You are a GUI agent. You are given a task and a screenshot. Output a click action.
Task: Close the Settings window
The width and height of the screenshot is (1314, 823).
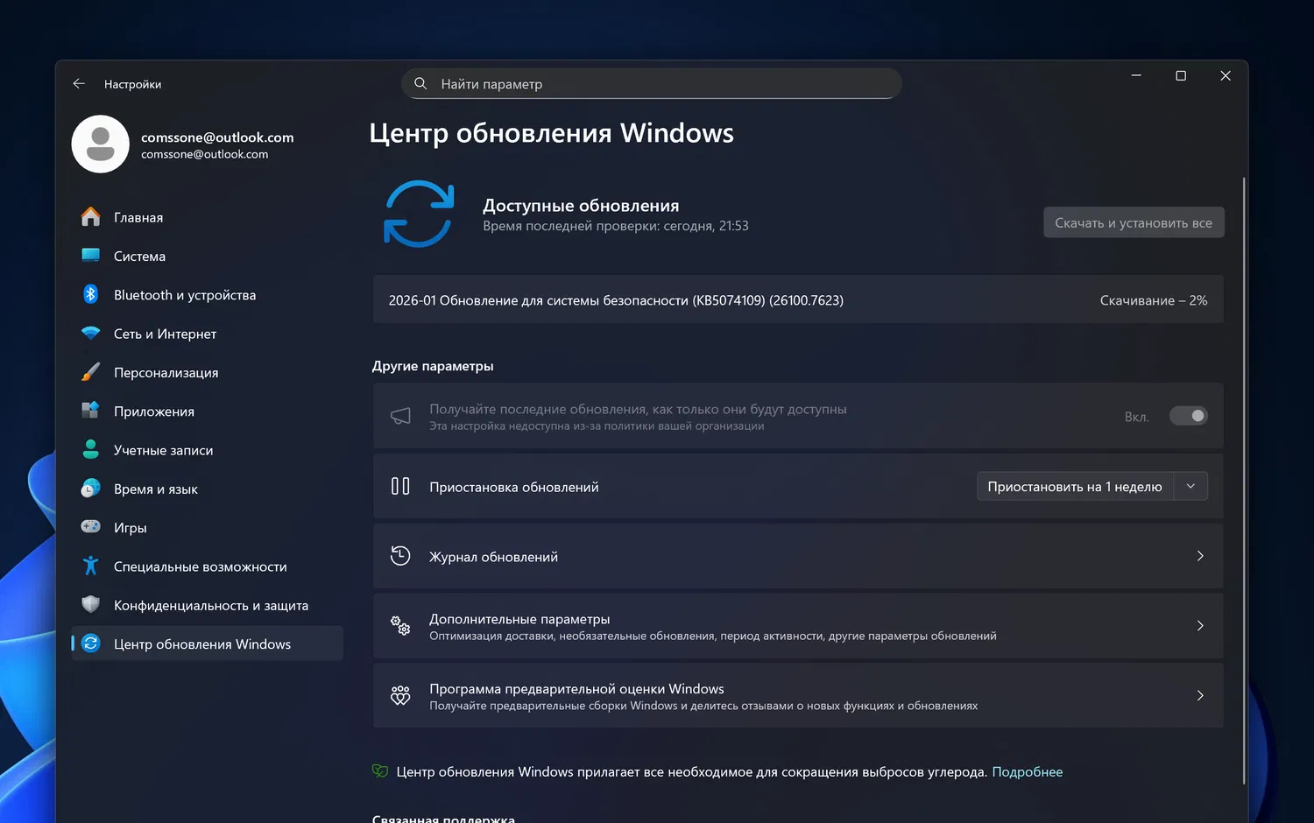point(1226,75)
